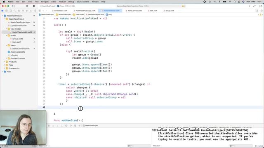Open the Breakpoint navigator icon
Image resolution: width=264 pixels, height=148 pixels.
click(31, 11)
